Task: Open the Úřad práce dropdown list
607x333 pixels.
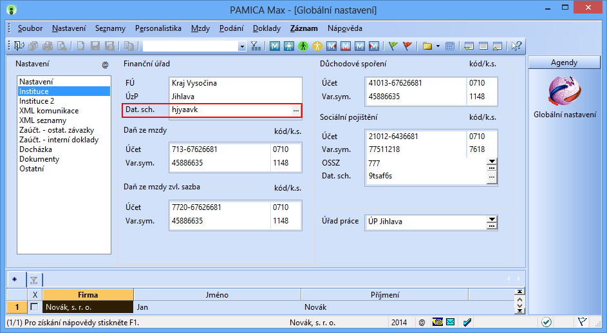Action: pos(492,219)
